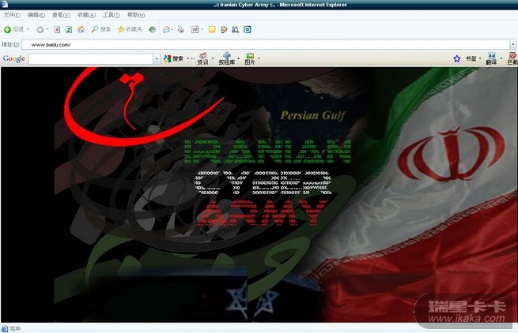
Task: Click the status bar Done (完毕) text
Action: coord(15,329)
